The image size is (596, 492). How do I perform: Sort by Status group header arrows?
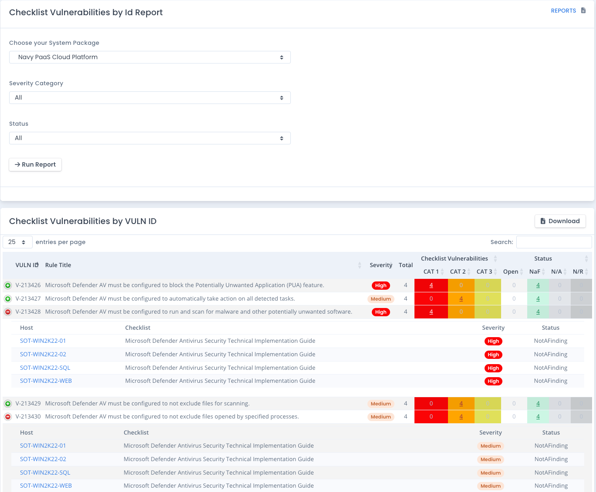[x=586, y=258]
